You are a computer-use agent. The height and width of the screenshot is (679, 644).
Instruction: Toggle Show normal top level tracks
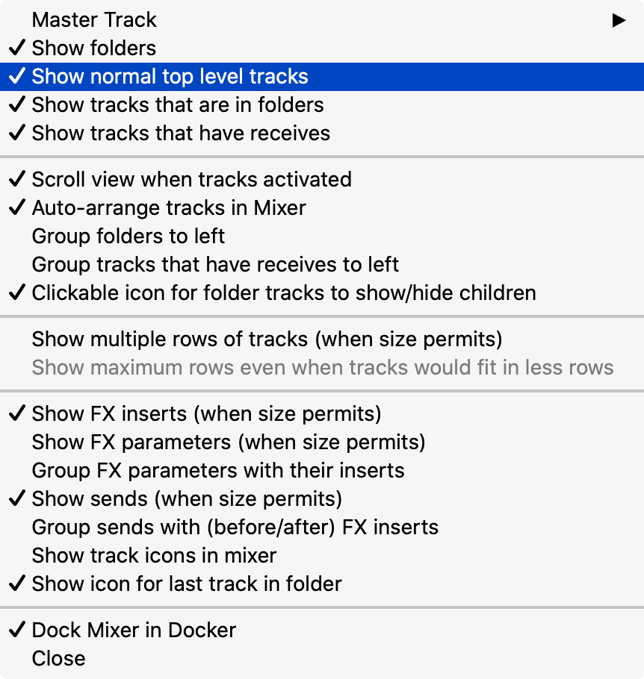click(x=170, y=77)
